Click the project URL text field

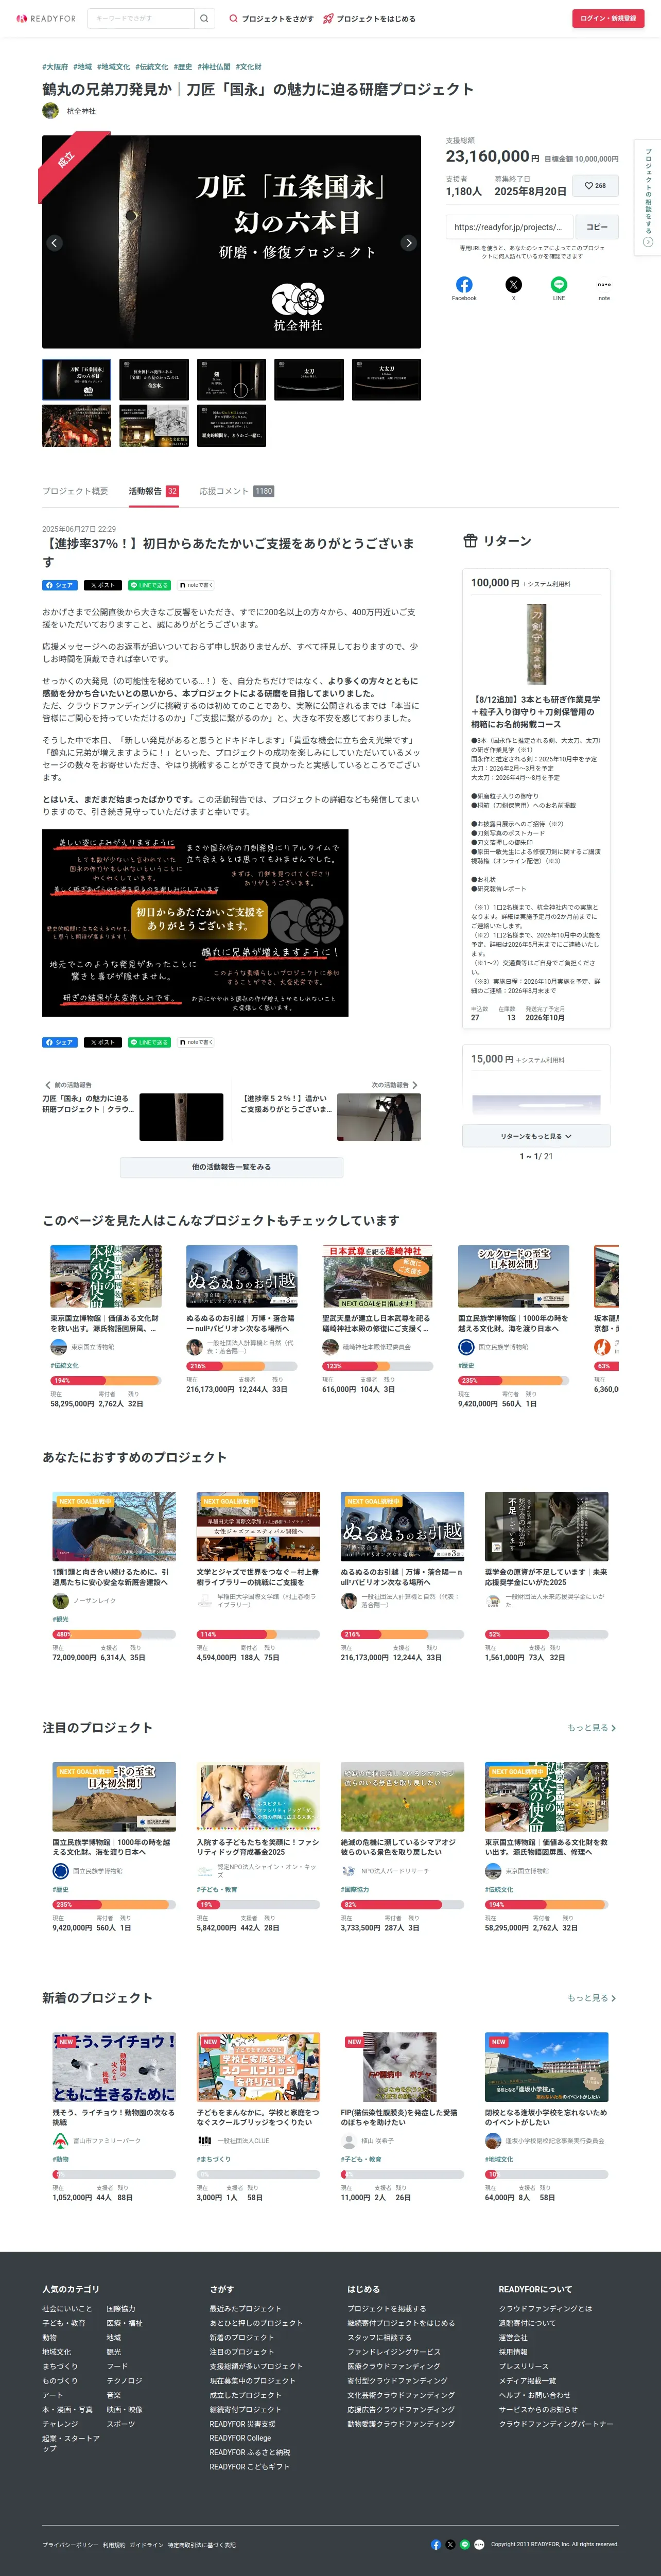[509, 227]
